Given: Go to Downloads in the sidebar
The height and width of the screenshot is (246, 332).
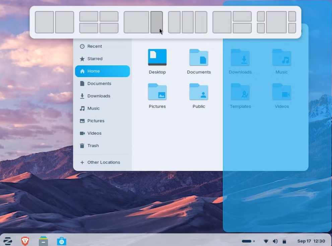Looking at the screenshot, I should (98, 96).
